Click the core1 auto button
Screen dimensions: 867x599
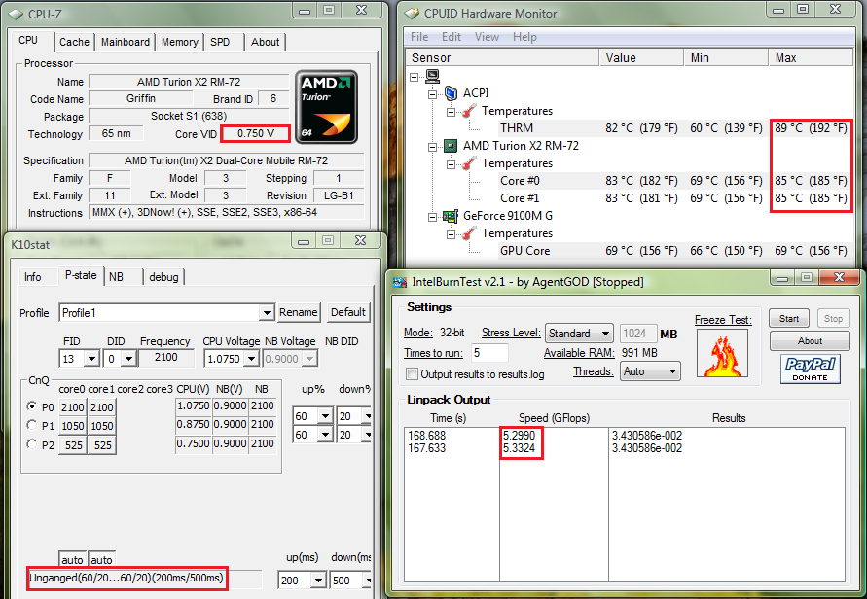click(101, 560)
